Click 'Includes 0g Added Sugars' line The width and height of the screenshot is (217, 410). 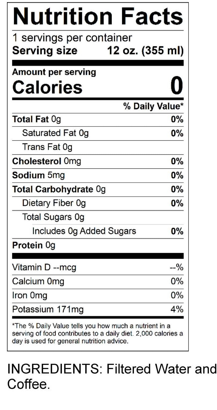[84, 231]
